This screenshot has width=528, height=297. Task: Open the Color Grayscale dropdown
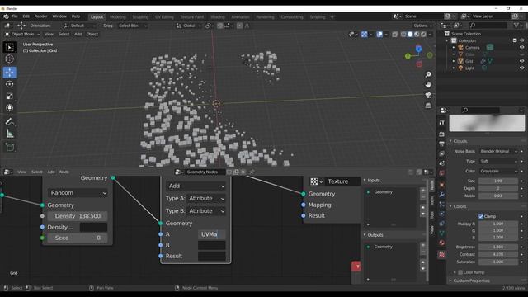pos(498,172)
